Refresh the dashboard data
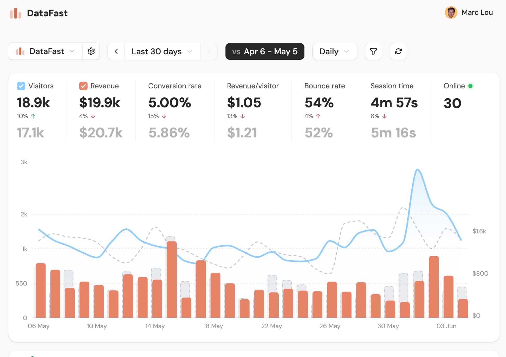 click(x=398, y=51)
